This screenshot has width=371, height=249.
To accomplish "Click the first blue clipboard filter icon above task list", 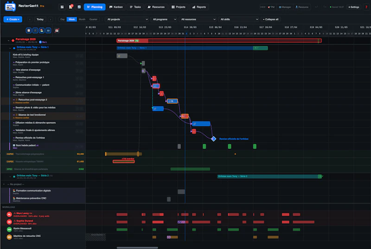I will pyautogui.click(x=29, y=30).
